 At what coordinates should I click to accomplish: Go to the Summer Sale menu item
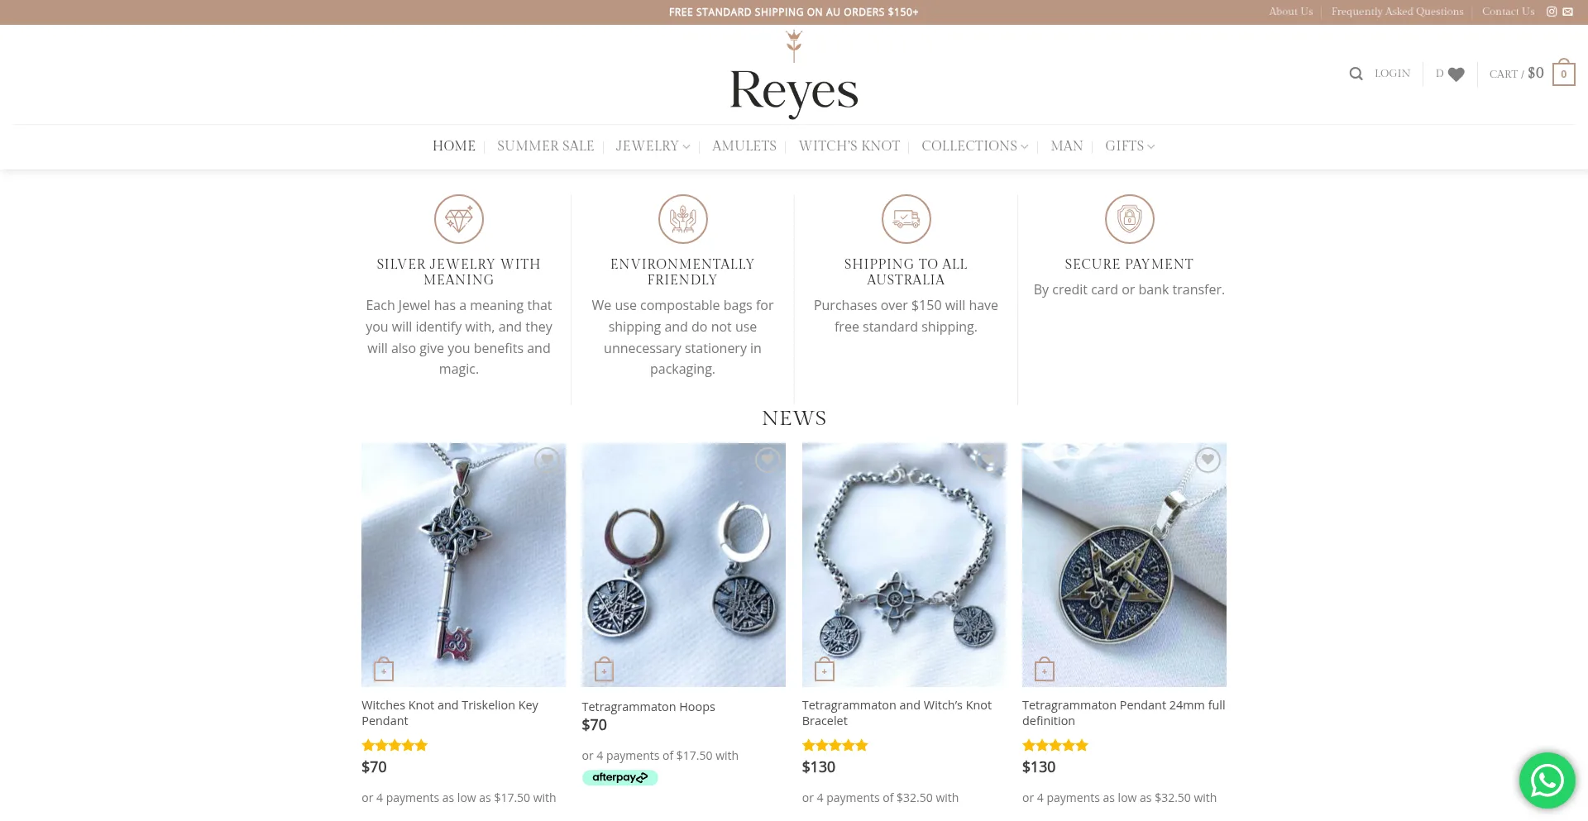(545, 146)
